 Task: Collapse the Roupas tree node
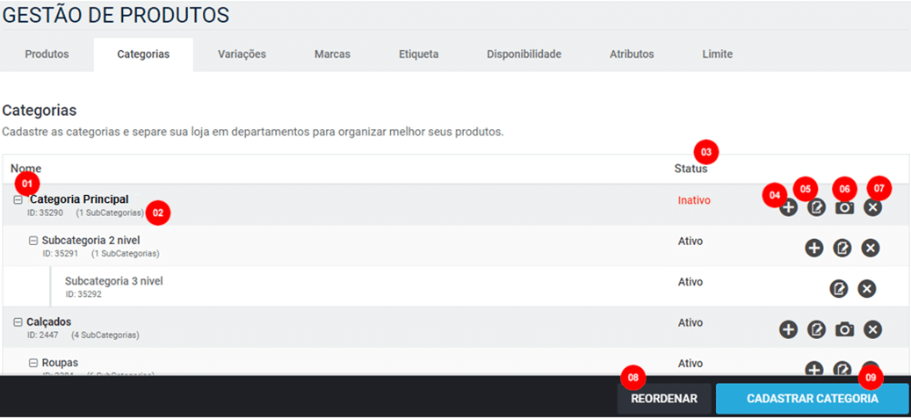pos(33,363)
